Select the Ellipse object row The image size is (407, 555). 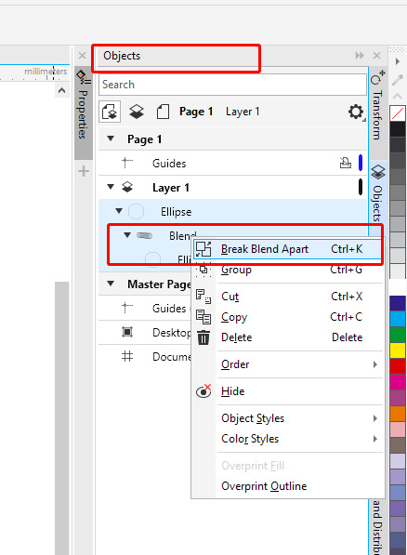point(233,212)
